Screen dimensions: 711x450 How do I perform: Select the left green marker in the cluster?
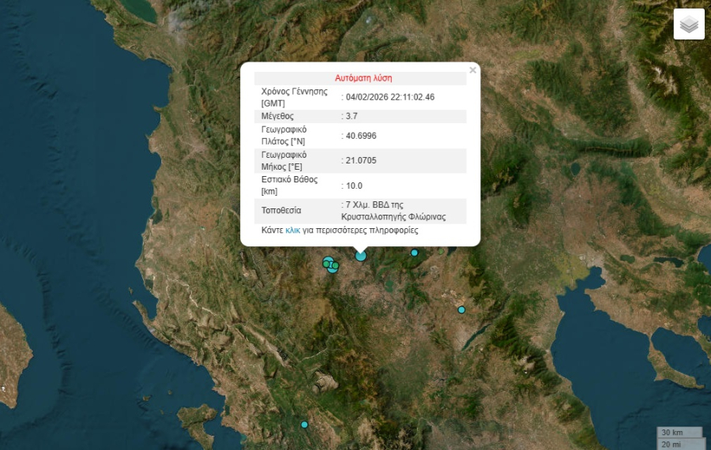pos(326,263)
